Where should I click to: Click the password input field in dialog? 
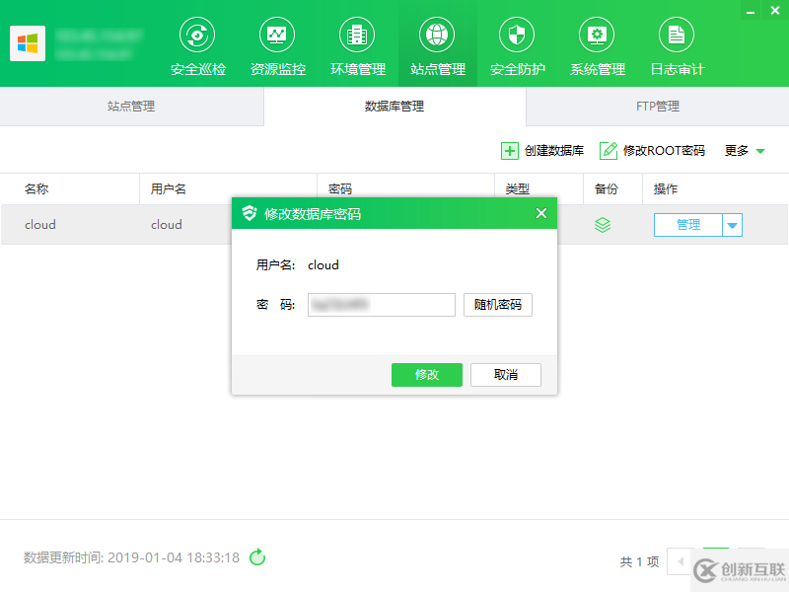[382, 305]
